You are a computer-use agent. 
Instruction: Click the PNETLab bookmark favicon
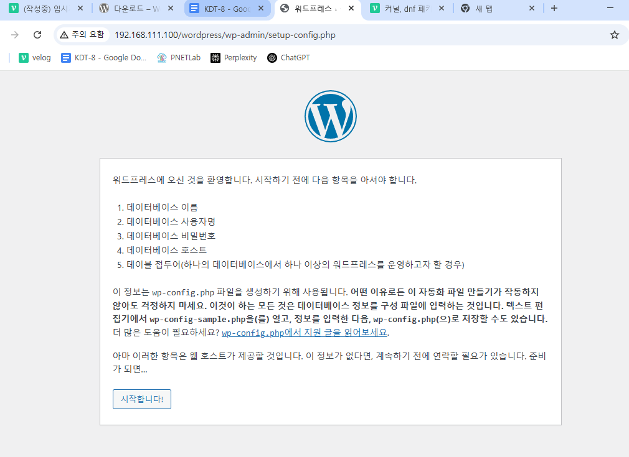coord(162,58)
